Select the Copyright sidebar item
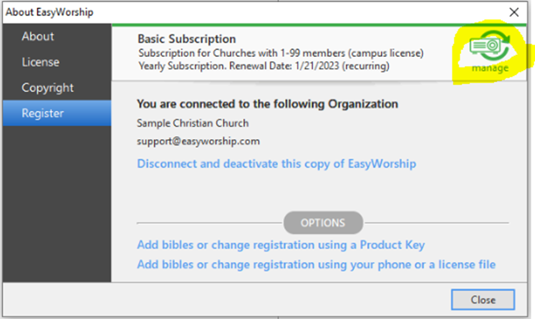The width and height of the screenshot is (535, 319). coord(47,88)
